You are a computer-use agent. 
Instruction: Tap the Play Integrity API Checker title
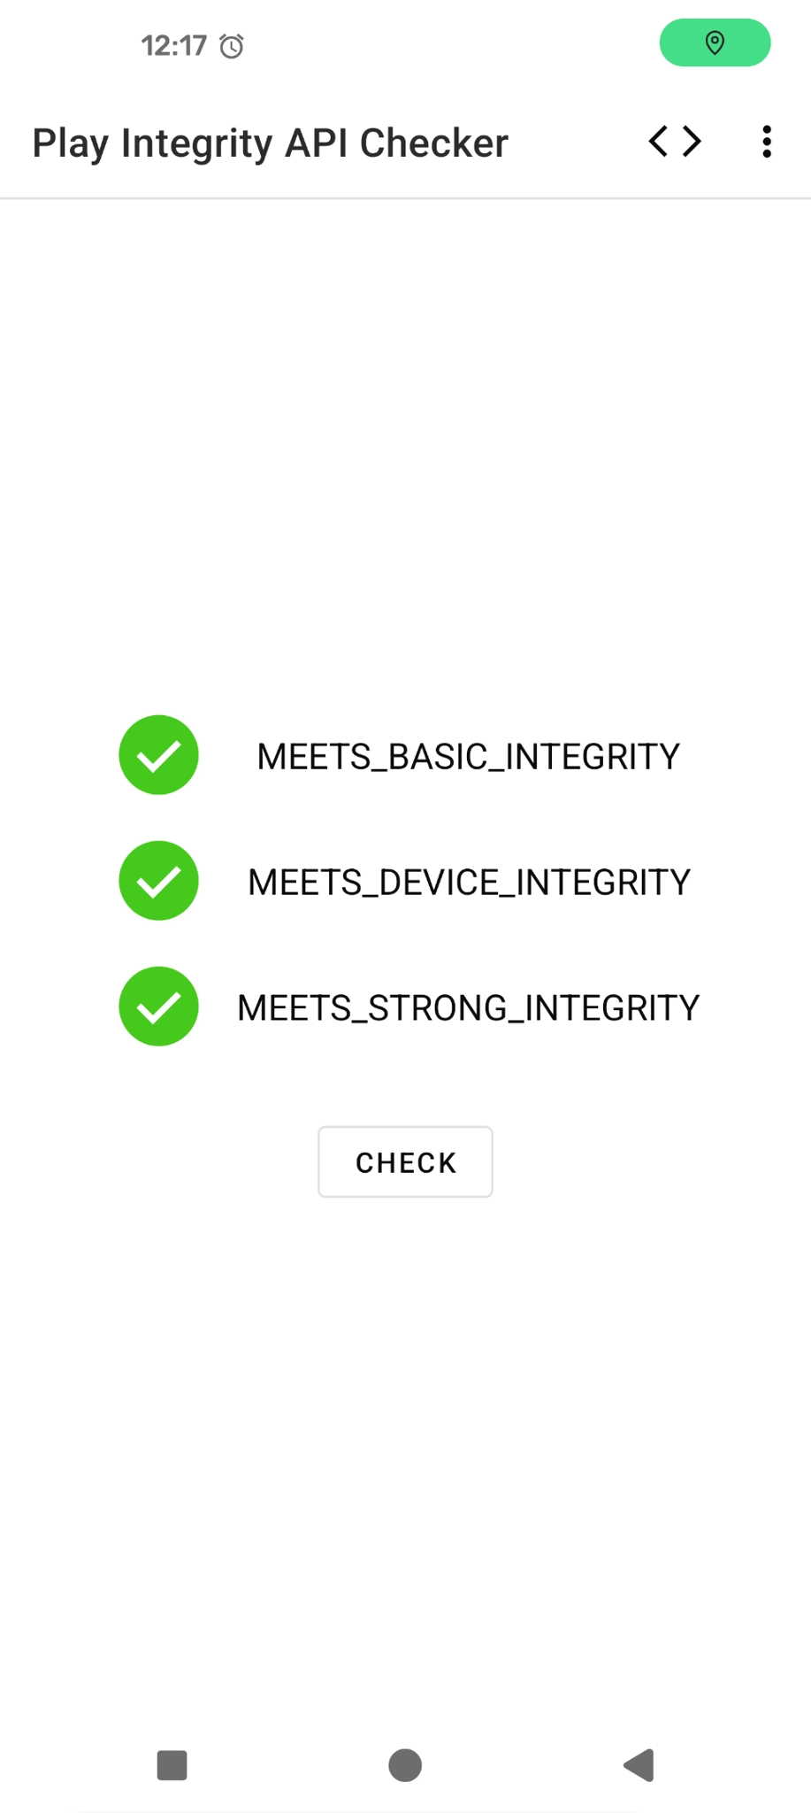(270, 143)
